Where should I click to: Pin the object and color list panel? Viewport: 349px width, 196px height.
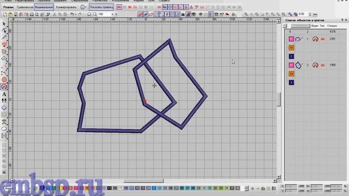pos(342,20)
